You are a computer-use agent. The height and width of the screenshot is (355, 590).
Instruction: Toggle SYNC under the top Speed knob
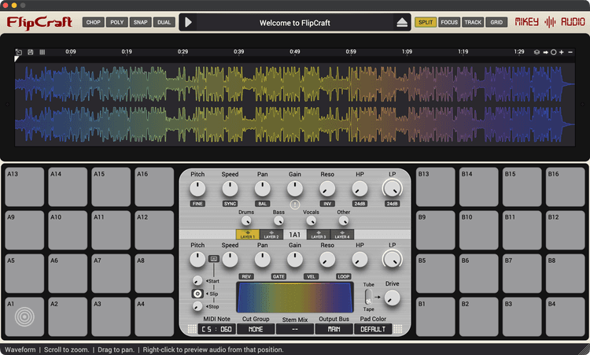(230, 204)
